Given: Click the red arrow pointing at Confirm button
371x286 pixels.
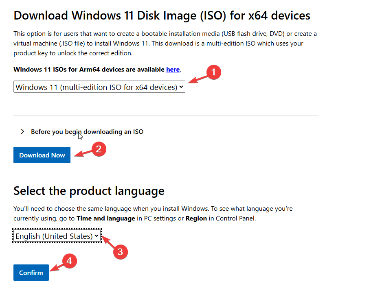Looking at the screenshot, I should (x=57, y=267).
